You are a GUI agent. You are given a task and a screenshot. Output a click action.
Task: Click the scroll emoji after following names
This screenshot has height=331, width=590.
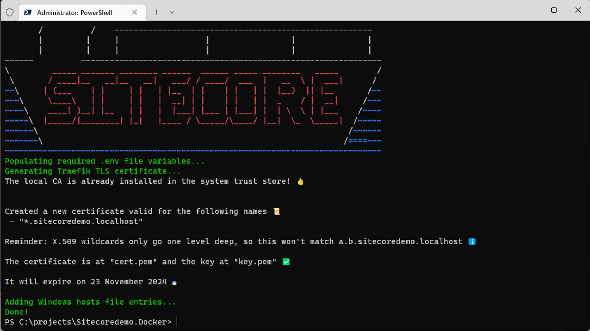[x=276, y=212]
